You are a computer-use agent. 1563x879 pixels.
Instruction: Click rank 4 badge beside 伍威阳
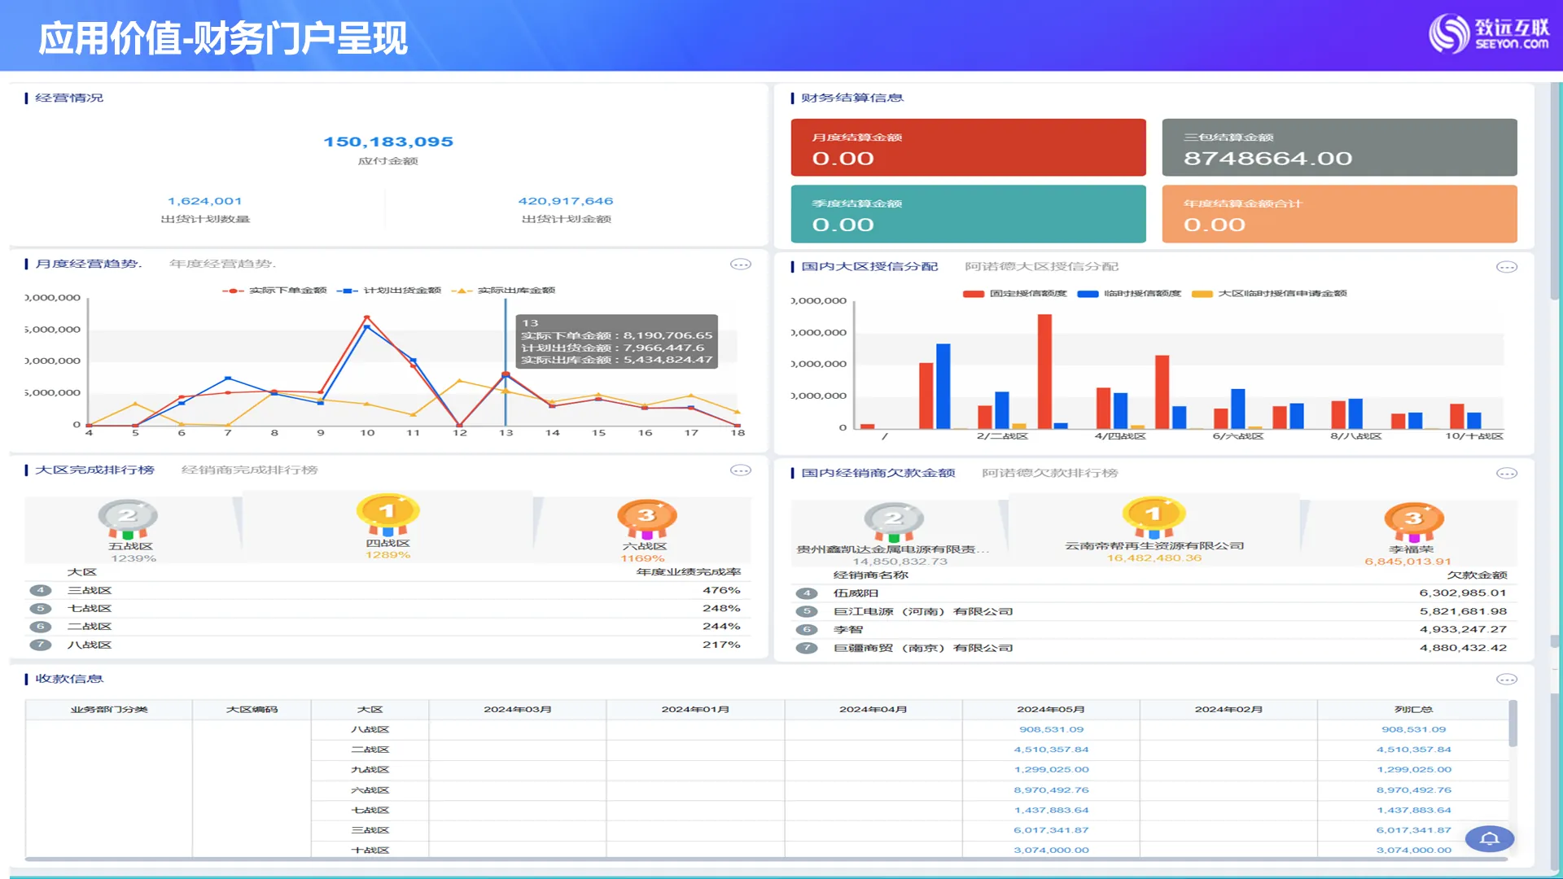click(807, 593)
